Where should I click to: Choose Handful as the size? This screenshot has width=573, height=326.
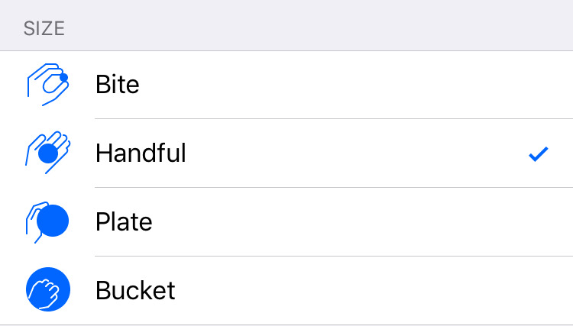286,153
